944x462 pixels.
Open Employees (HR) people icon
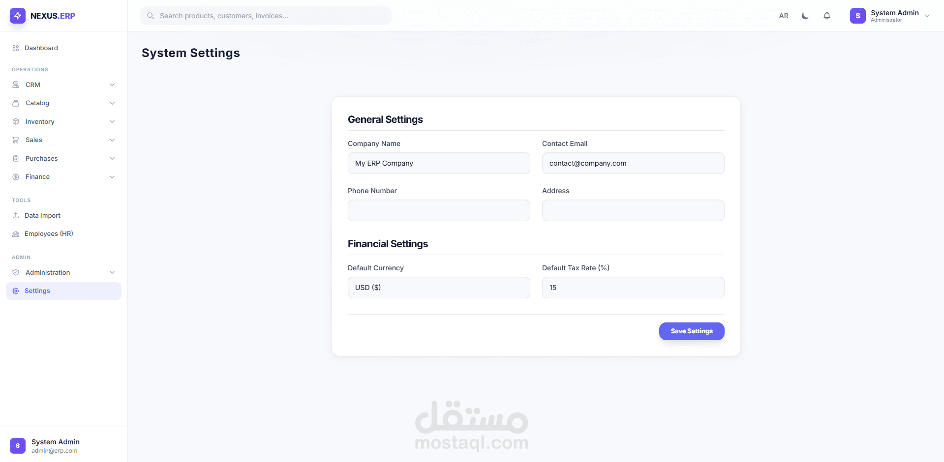16,234
